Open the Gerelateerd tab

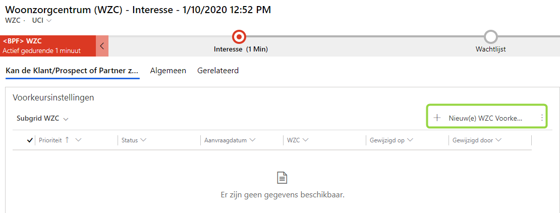218,71
